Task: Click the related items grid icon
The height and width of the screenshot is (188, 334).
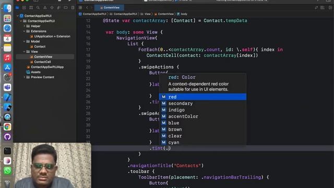Action: [80, 8]
